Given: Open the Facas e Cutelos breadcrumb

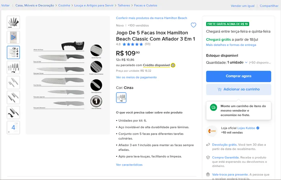Looking at the screenshot, I should pyautogui.click(x=146, y=5).
